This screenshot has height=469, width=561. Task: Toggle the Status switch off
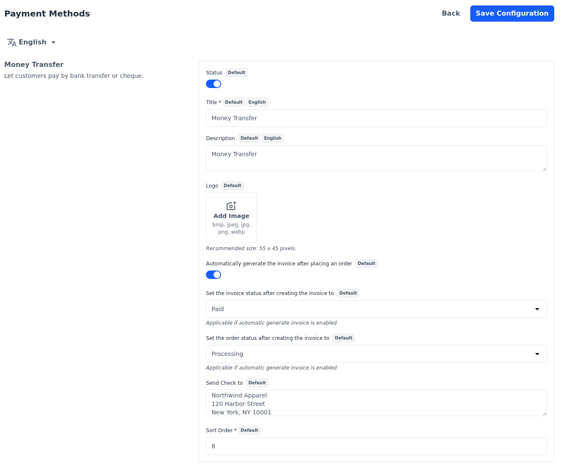[x=214, y=84]
